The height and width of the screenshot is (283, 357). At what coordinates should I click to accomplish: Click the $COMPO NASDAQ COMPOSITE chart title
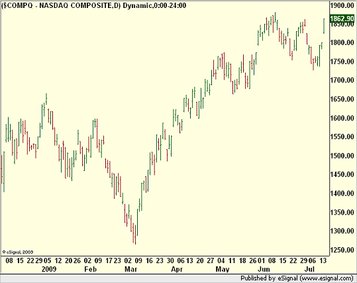(94, 5)
